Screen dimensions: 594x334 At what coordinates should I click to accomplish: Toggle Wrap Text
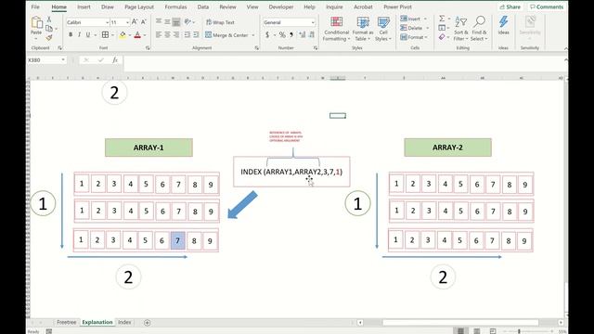220,22
